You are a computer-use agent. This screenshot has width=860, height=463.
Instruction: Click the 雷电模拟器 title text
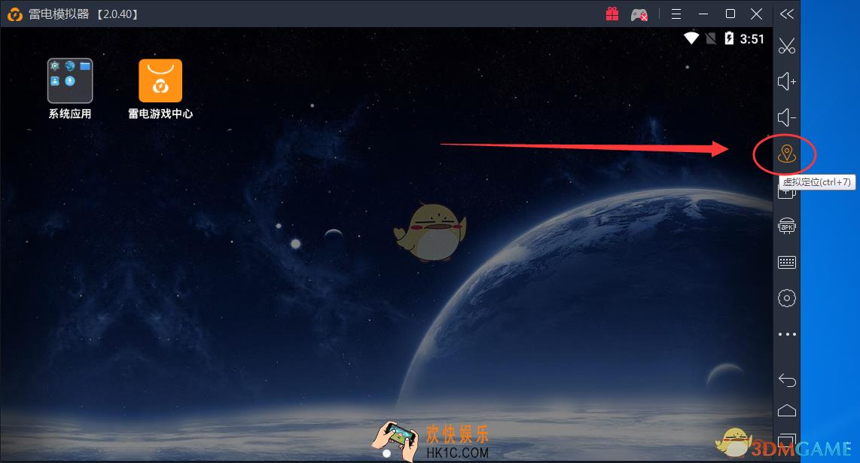coord(59,14)
